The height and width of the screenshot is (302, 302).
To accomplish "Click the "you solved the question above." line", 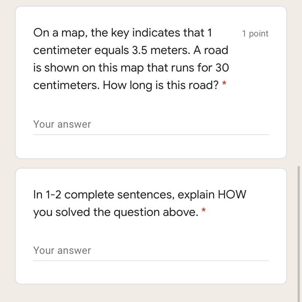I will tap(116, 212).
